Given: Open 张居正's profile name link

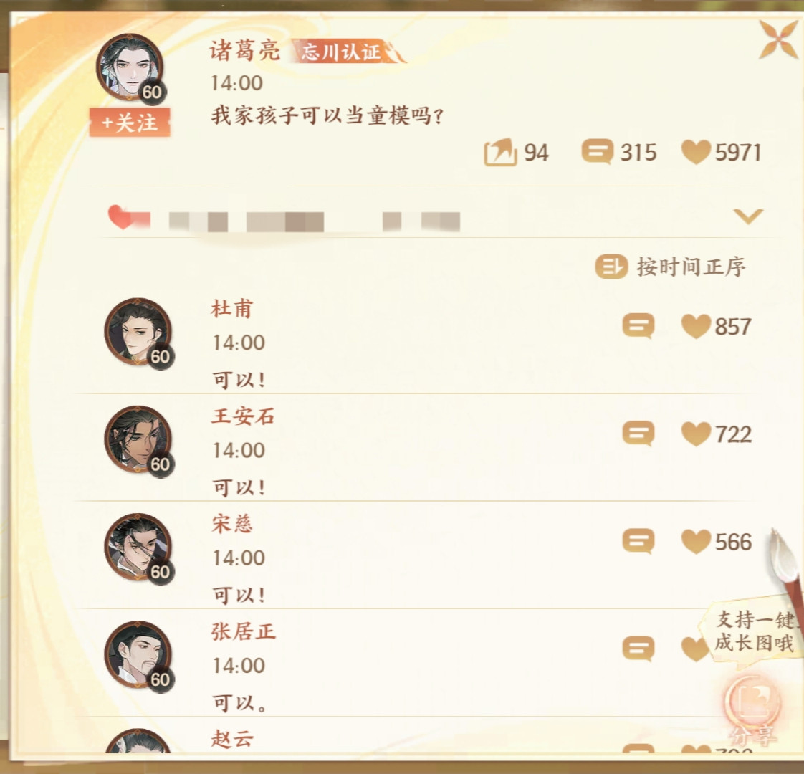Looking at the screenshot, I should [244, 632].
